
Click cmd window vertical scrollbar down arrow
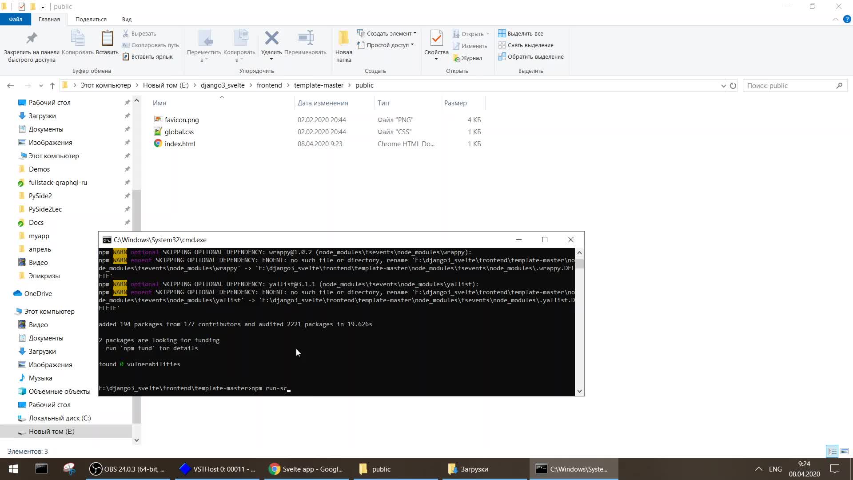tap(579, 391)
